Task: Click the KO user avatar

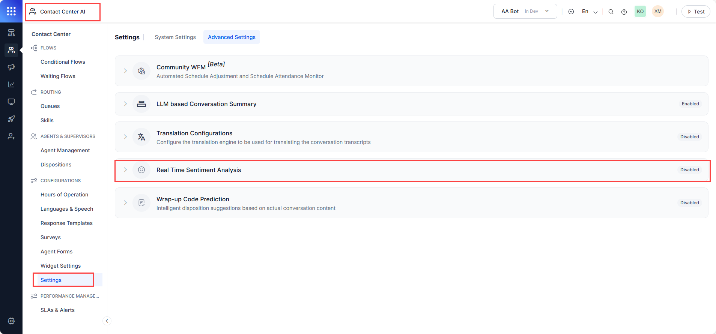Action: 640,11
